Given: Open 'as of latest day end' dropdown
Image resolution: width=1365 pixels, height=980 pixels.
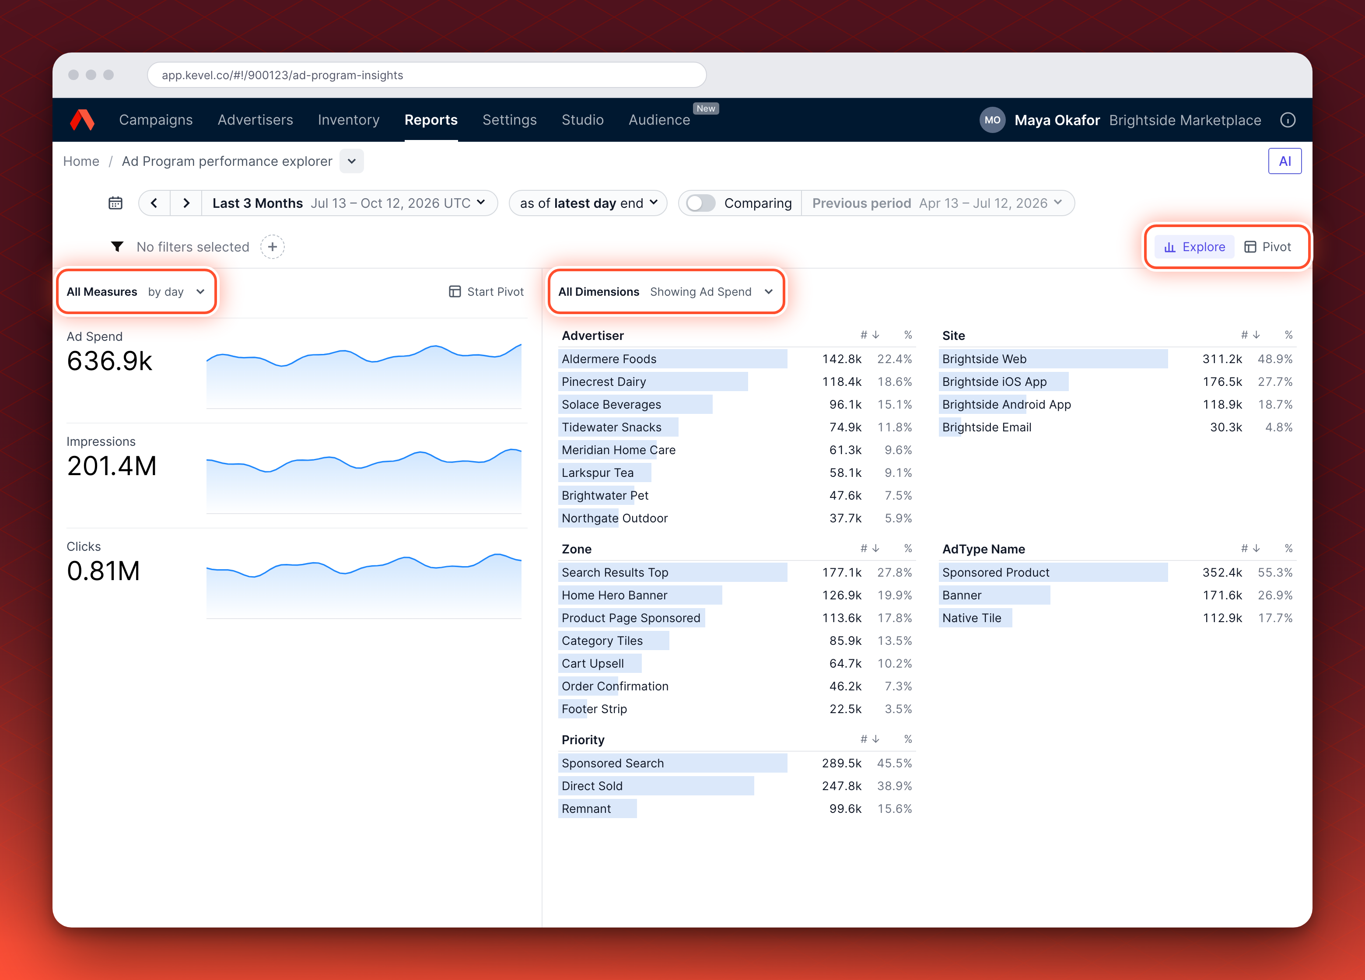Looking at the screenshot, I should pos(588,203).
